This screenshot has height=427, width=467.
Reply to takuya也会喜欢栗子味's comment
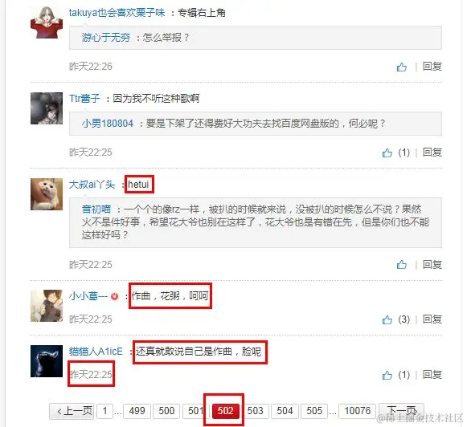[x=432, y=67]
